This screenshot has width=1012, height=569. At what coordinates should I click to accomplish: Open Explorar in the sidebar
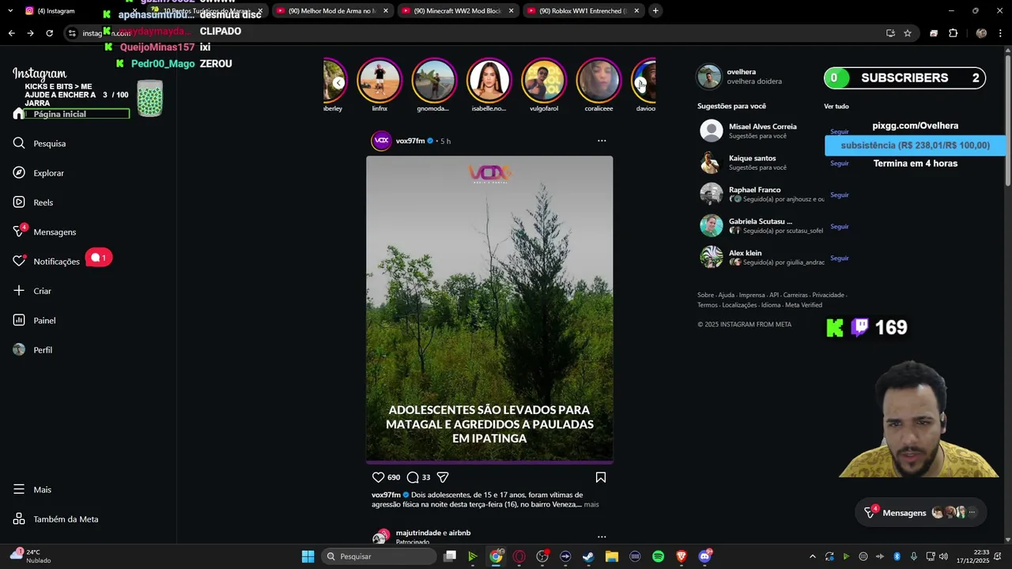pyautogui.click(x=39, y=172)
